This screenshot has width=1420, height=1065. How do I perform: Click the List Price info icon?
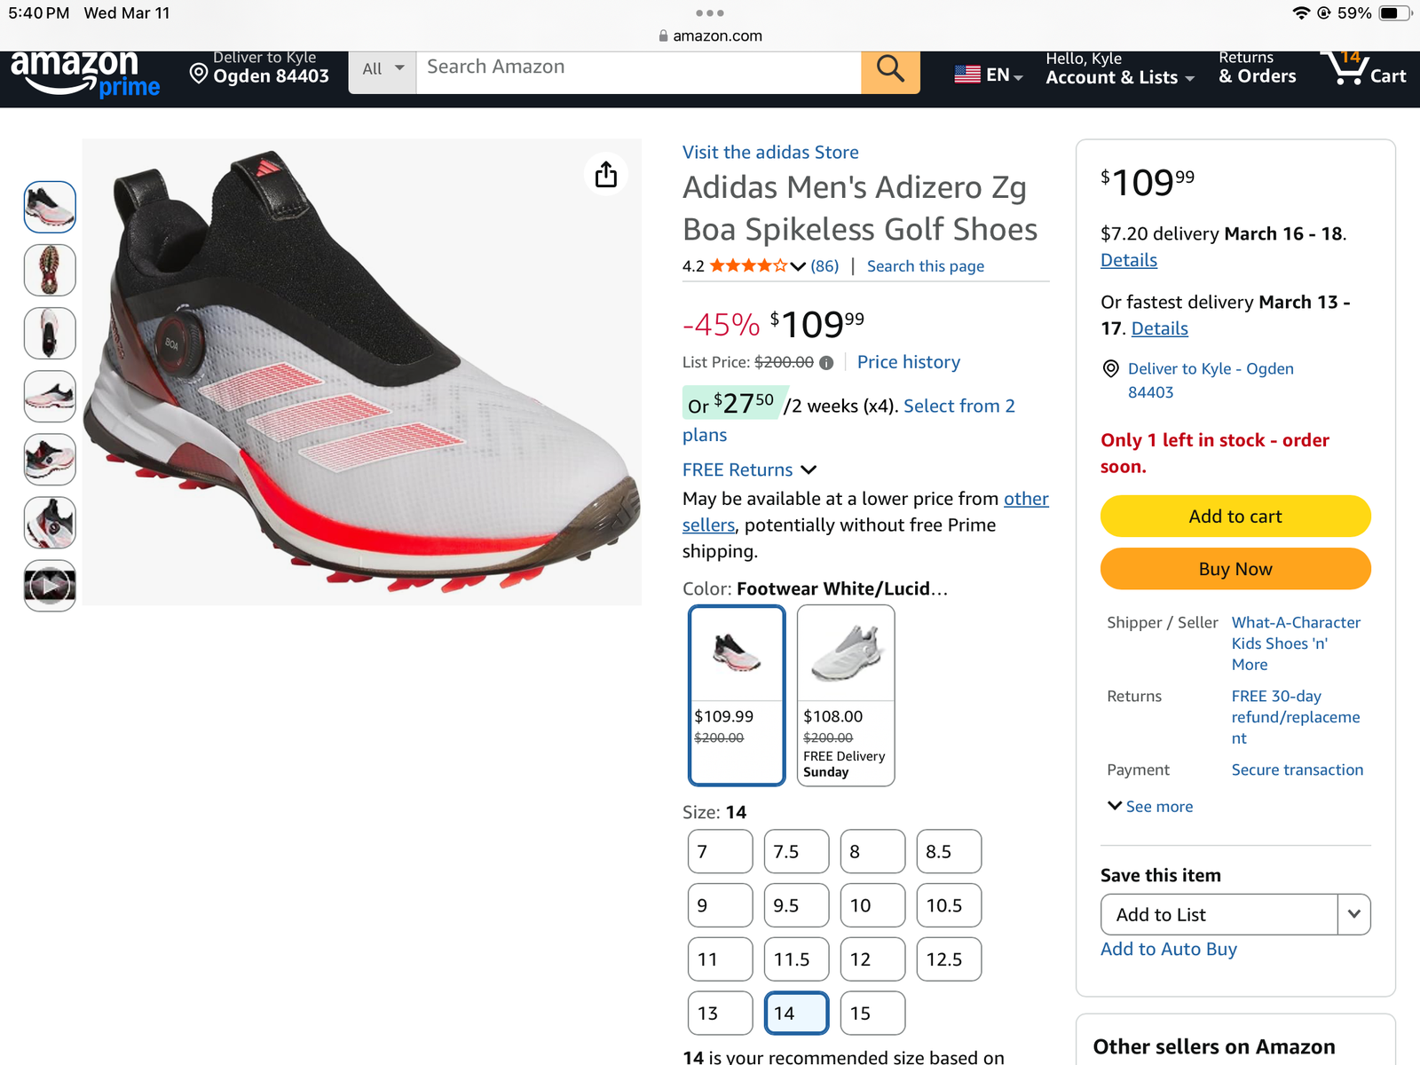click(x=826, y=363)
